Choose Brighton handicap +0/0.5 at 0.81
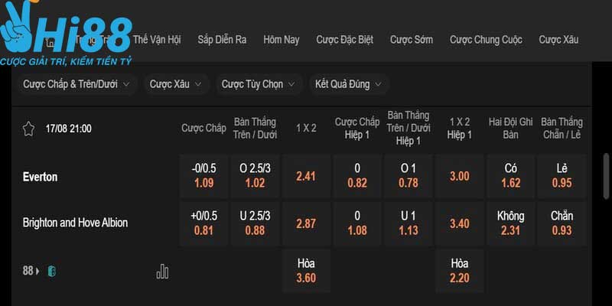The width and height of the screenshot is (612, 306). (x=203, y=223)
